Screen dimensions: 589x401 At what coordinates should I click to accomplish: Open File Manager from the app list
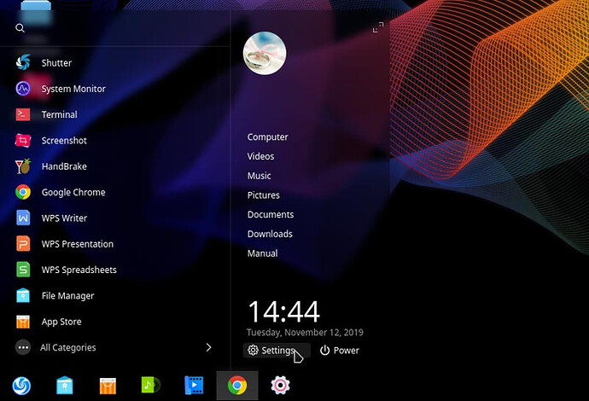[x=67, y=296]
